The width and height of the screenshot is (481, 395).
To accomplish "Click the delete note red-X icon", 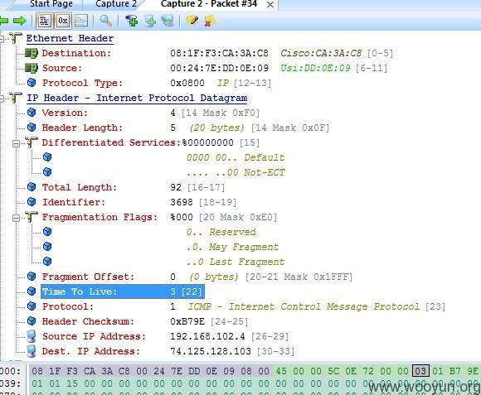I will pyautogui.click(x=210, y=21).
